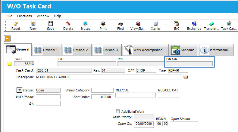Image resolution: width=238 pixels, height=132 pixels.
Task: Open the Functions menu
Action: click(24, 16)
